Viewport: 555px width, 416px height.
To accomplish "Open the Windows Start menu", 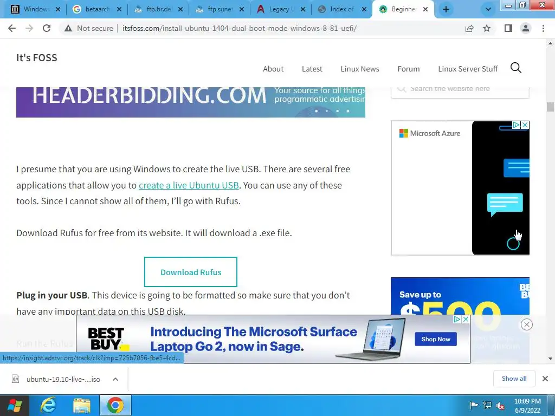I will 15,406.
